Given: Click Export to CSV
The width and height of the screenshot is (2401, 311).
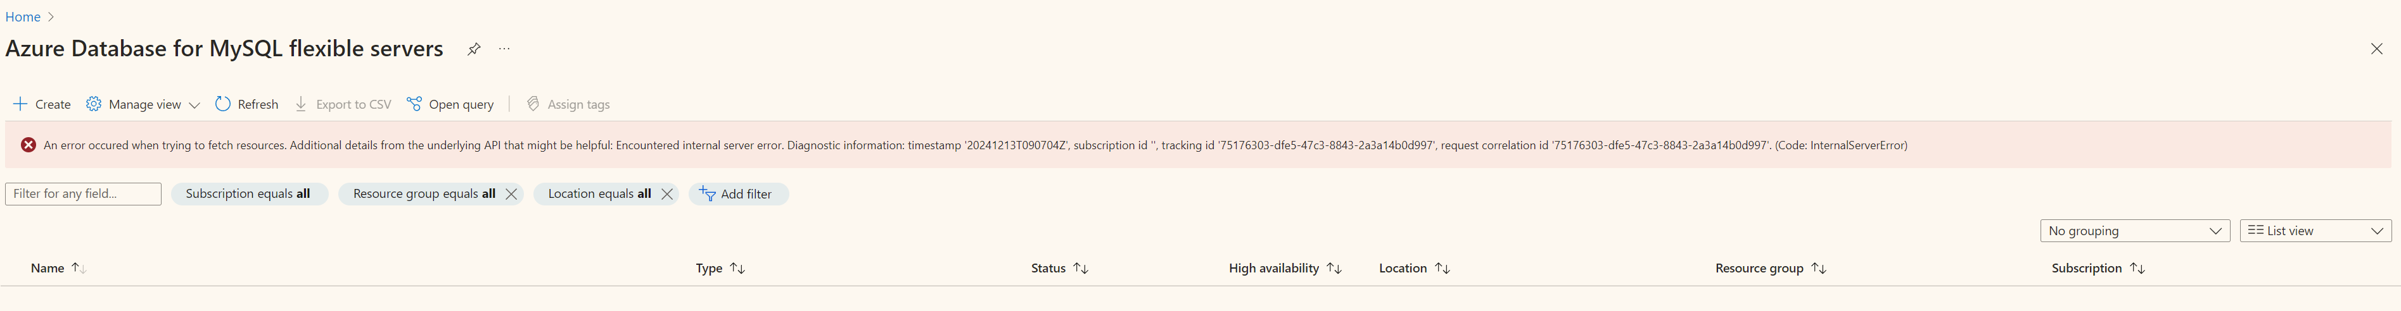Looking at the screenshot, I should coord(343,104).
